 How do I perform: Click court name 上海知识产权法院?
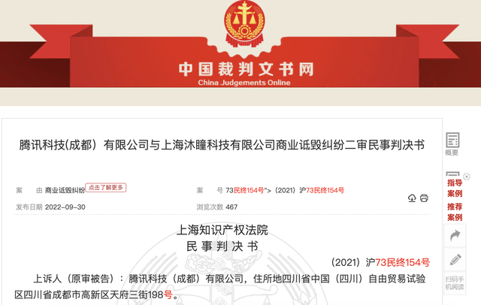pyautogui.click(x=222, y=230)
